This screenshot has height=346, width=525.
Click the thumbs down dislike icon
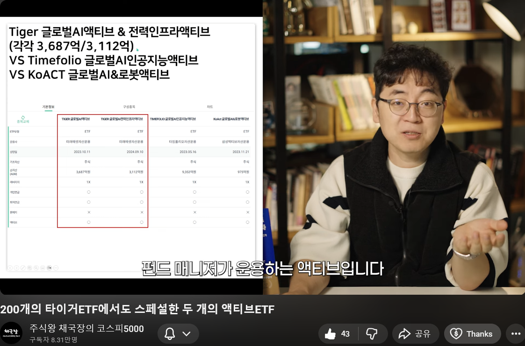[372, 334]
